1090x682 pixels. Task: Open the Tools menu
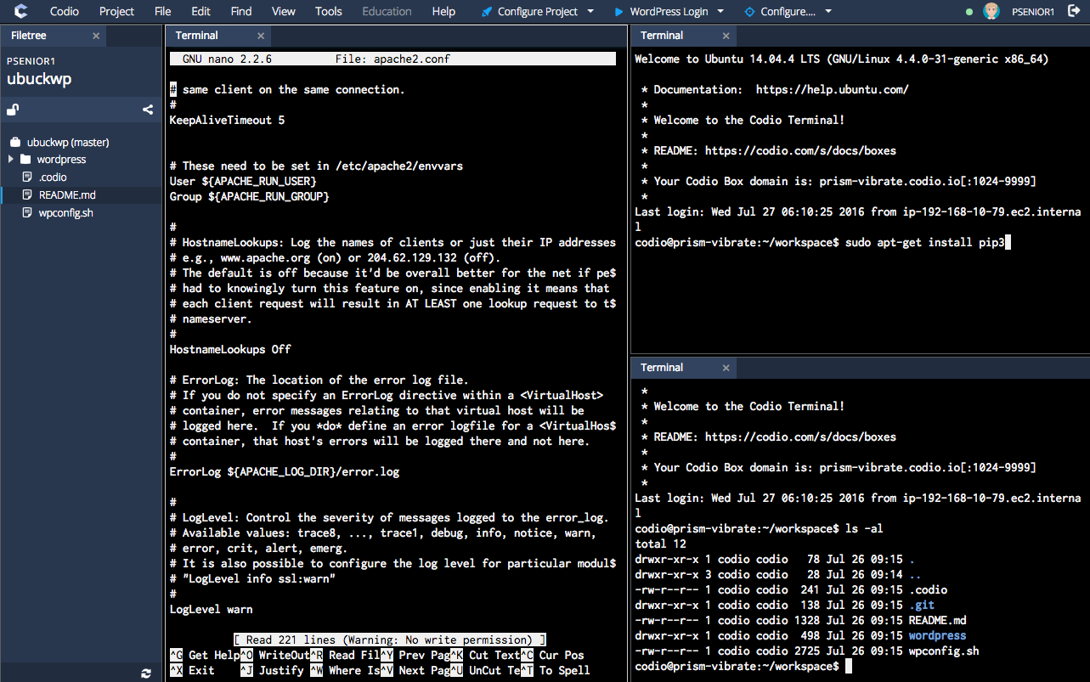328,11
